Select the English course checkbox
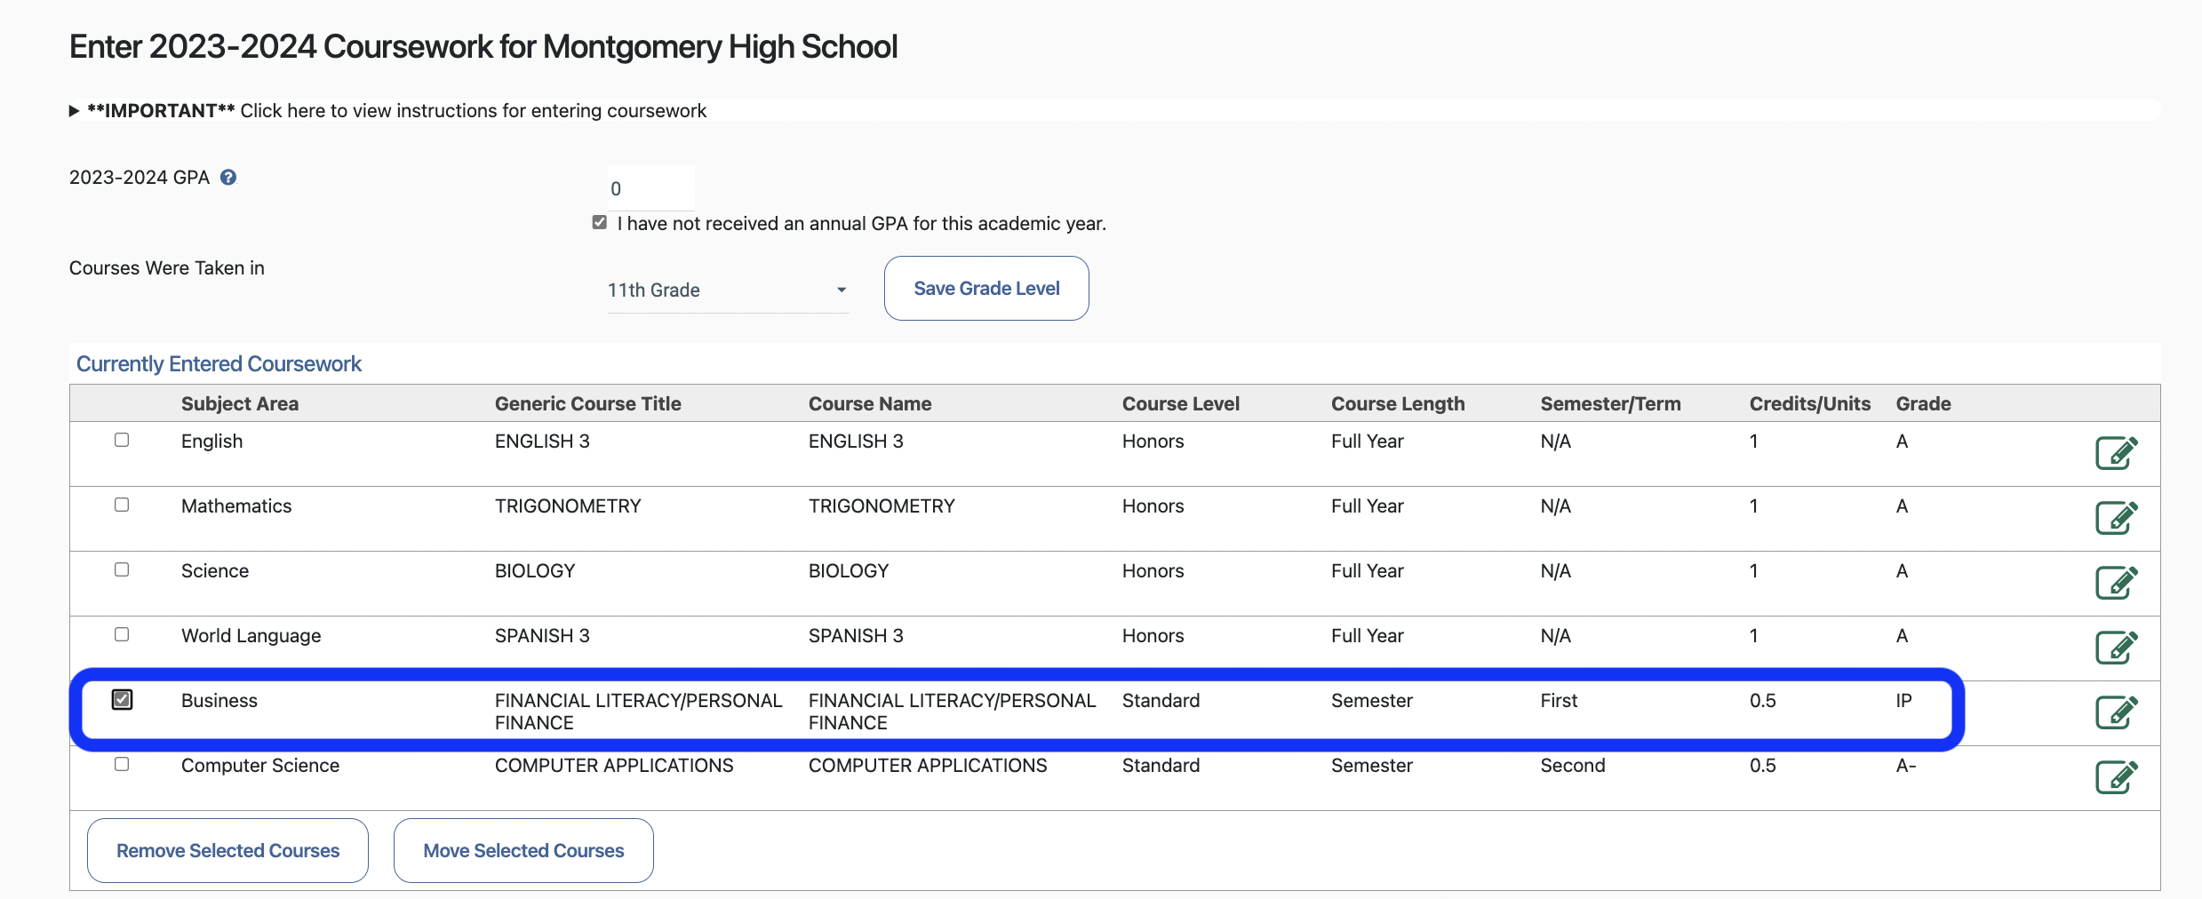The height and width of the screenshot is (899, 2202). 122,440
